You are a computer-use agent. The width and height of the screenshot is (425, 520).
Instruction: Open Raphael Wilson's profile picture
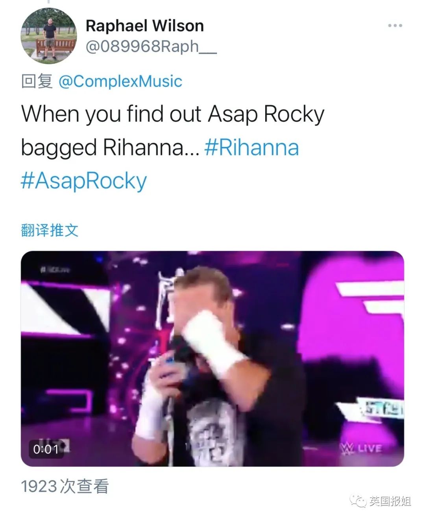49,36
